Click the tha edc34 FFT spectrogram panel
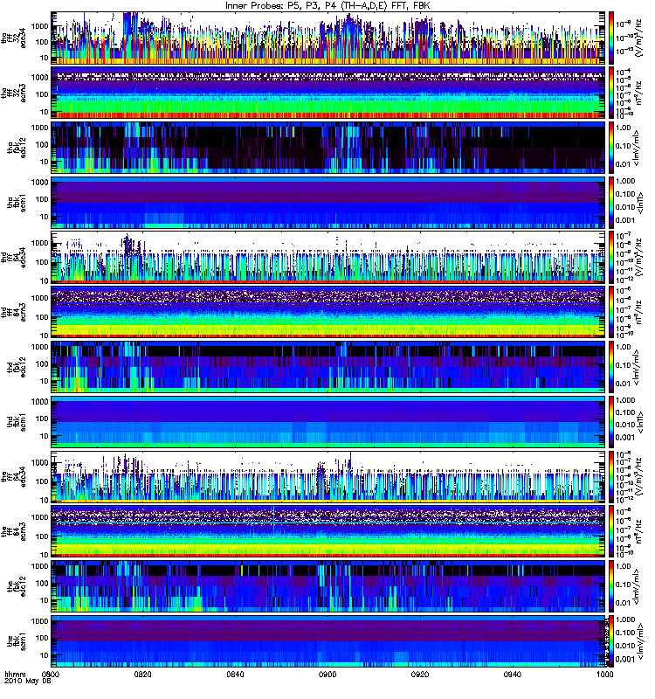 (328, 38)
